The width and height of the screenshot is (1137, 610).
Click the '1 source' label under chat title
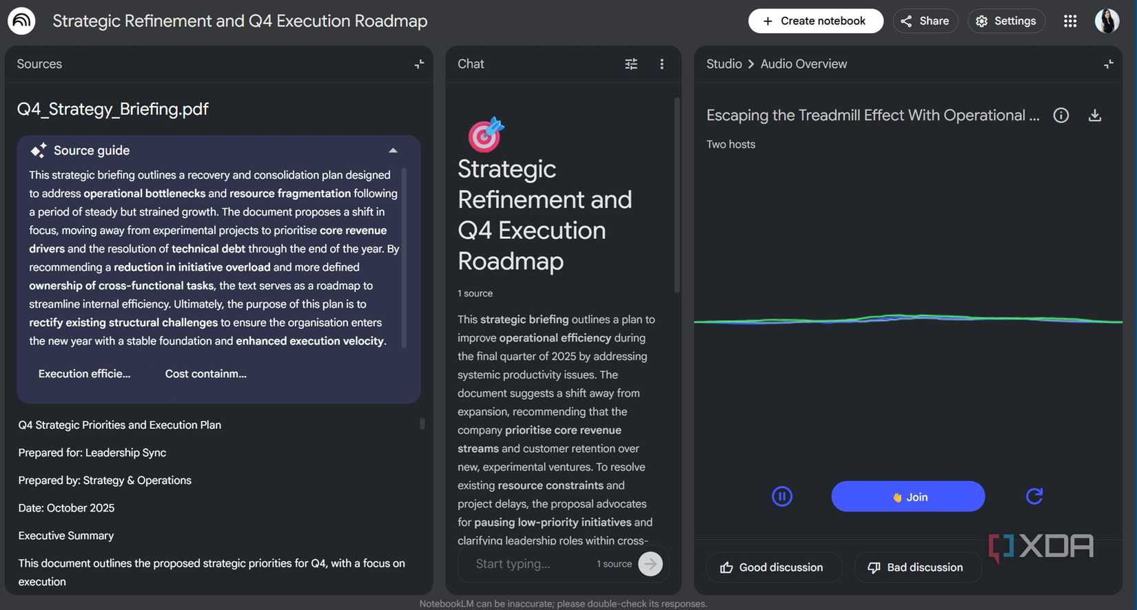click(x=475, y=293)
